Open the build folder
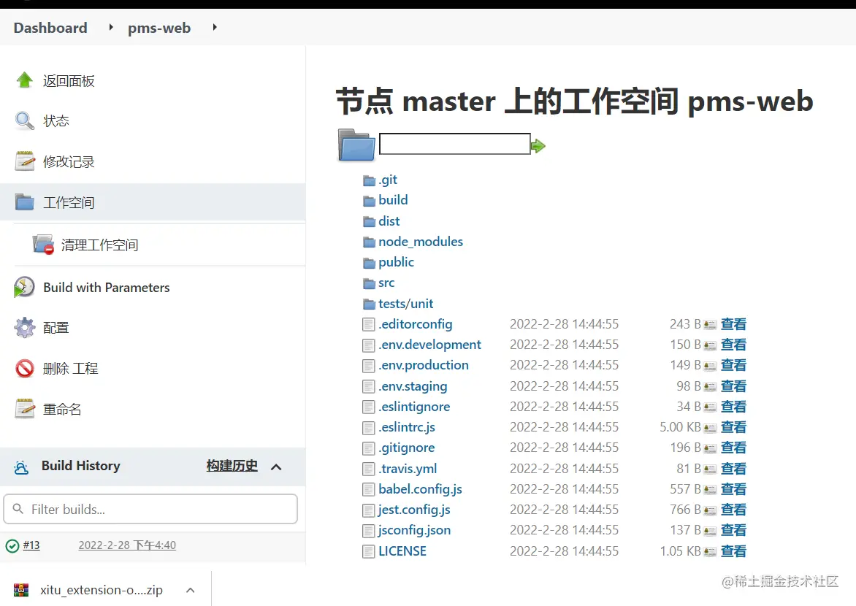The width and height of the screenshot is (856, 606). pyautogui.click(x=393, y=200)
